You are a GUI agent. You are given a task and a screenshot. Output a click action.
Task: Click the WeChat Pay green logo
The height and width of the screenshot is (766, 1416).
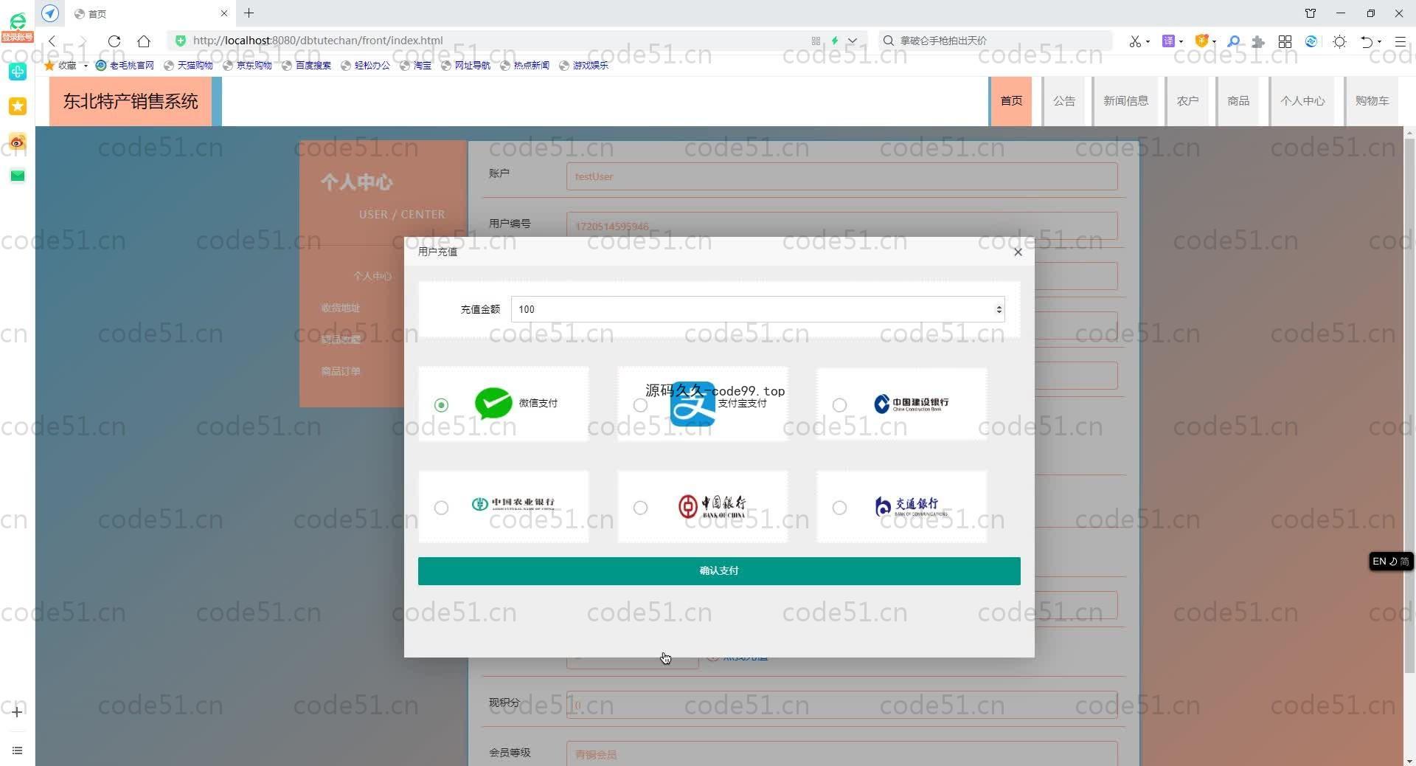[493, 403]
